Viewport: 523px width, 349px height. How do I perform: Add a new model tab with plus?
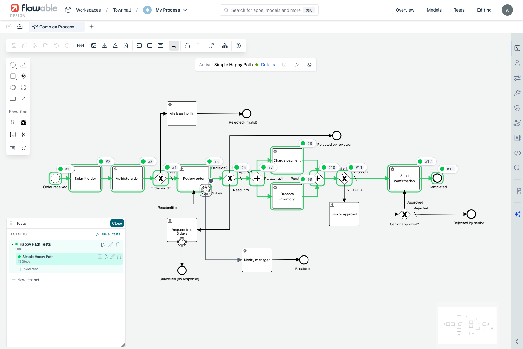click(91, 27)
